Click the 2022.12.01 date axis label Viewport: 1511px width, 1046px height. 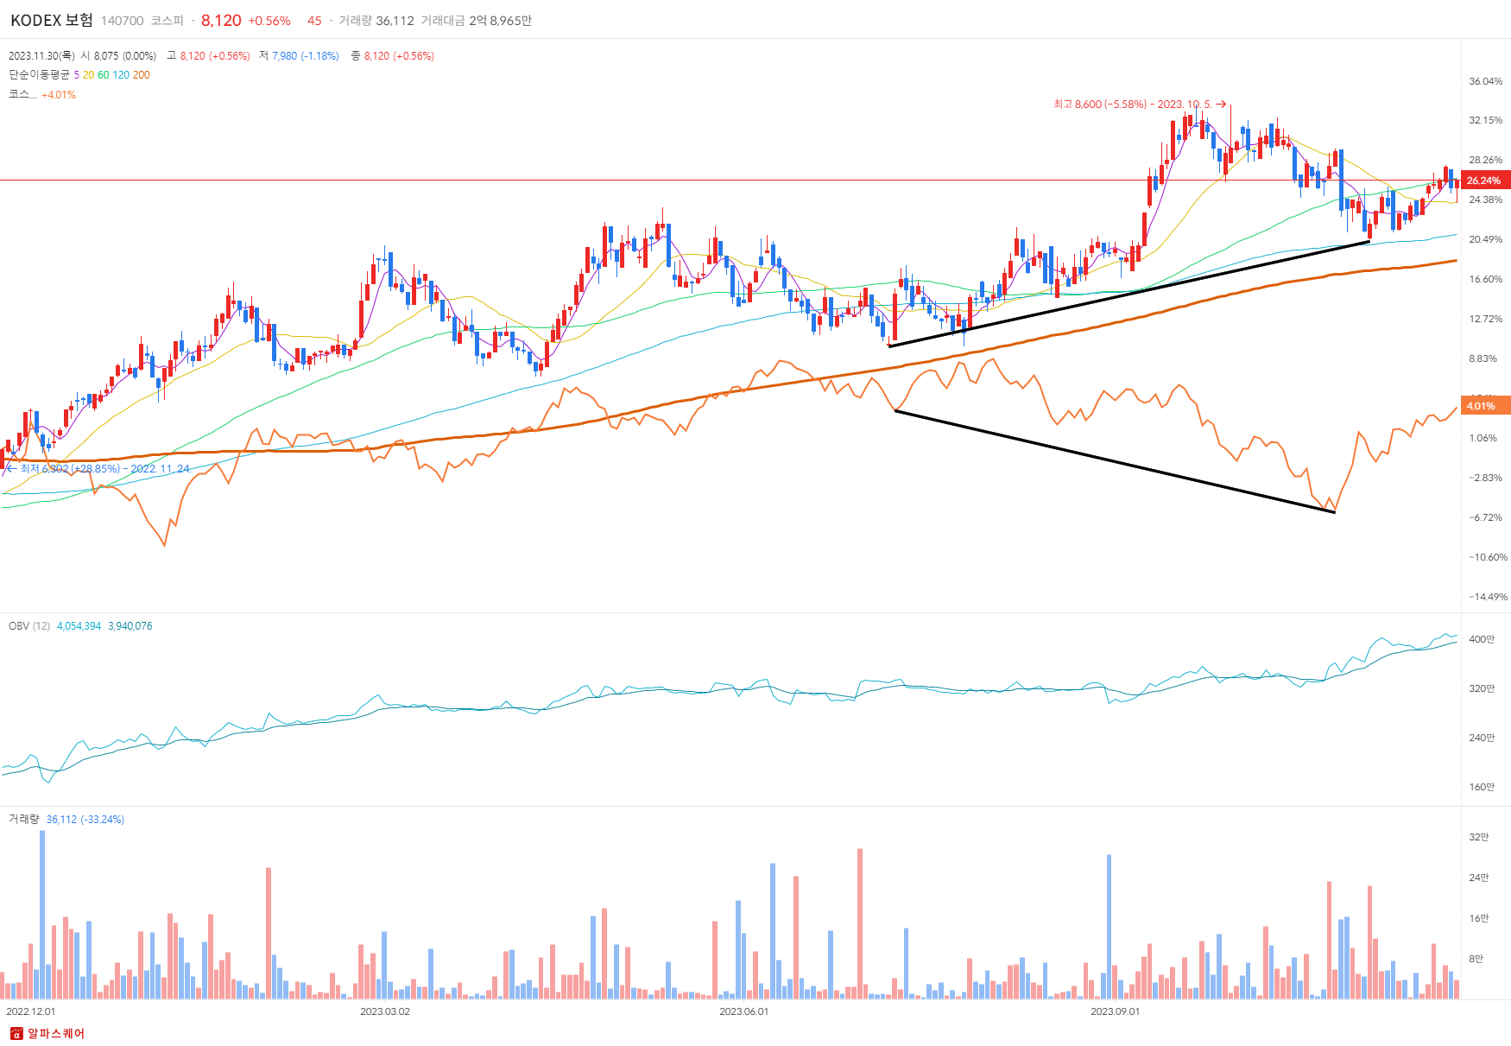pyautogui.click(x=31, y=1011)
